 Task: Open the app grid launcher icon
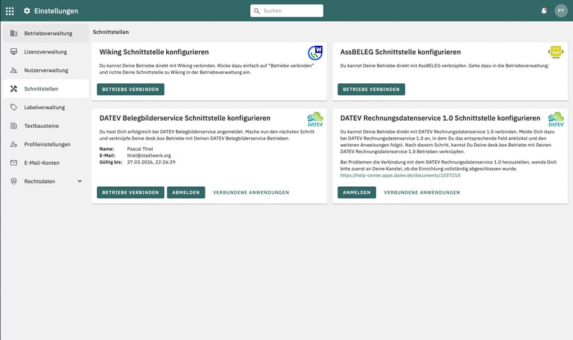[x=10, y=11]
